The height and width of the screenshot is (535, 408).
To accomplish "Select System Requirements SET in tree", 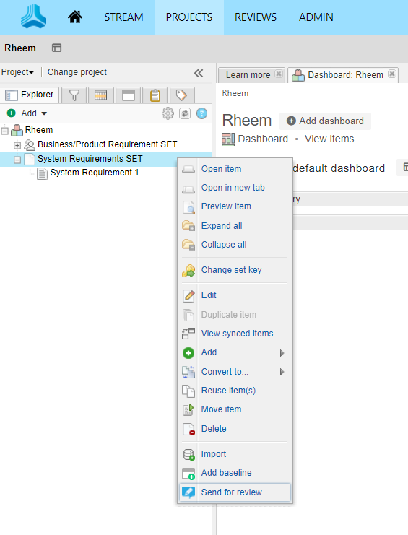I will [90, 159].
